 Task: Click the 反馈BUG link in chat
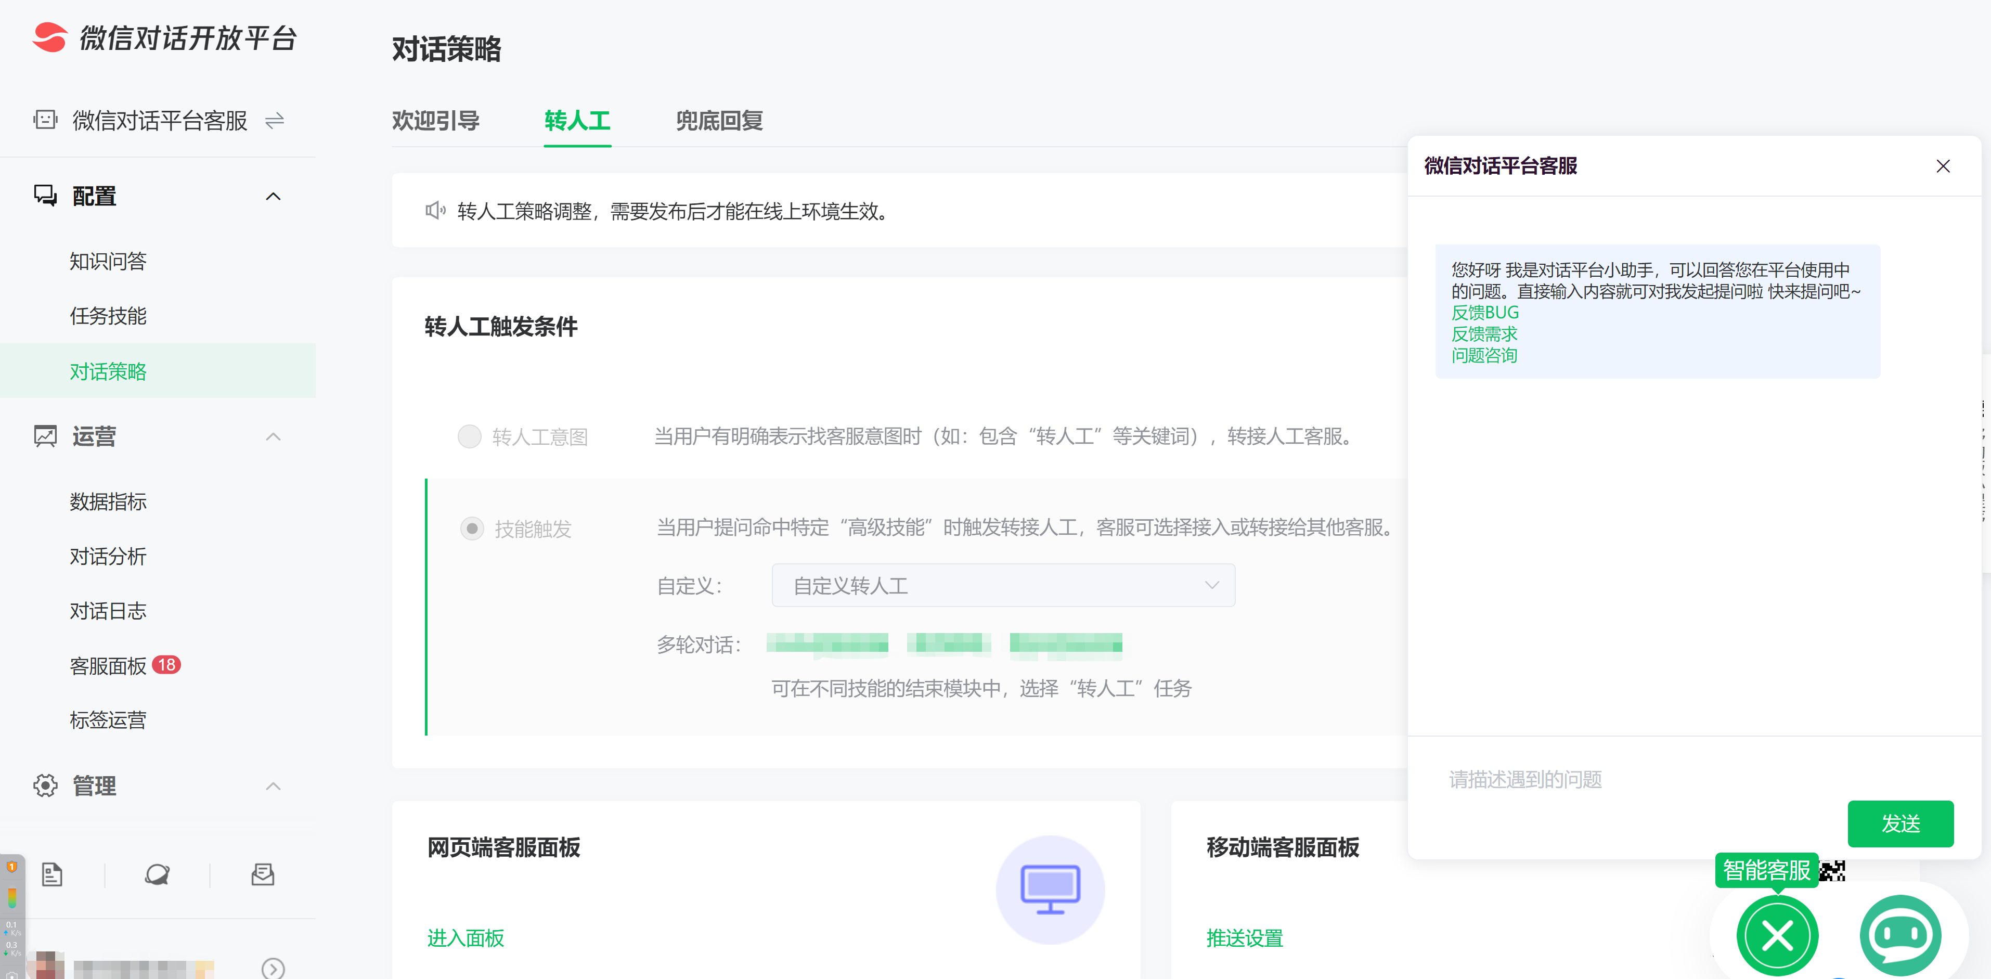point(1484,313)
